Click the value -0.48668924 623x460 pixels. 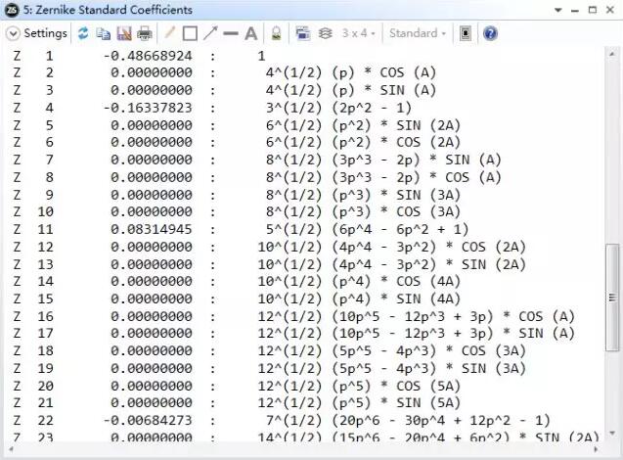point(148,56)
